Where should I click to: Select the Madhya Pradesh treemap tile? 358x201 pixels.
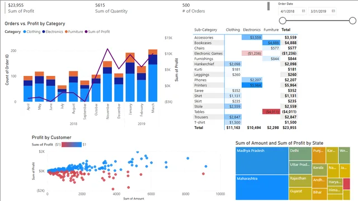click(262, 161)
